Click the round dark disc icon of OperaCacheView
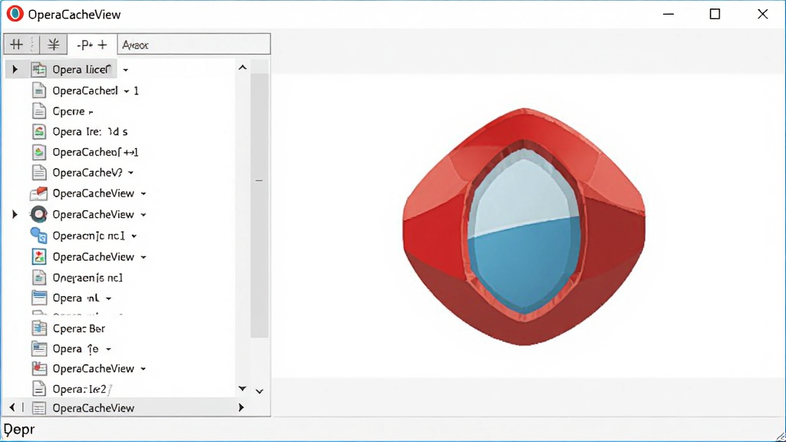Screen dimensions: 786x442 38,214
